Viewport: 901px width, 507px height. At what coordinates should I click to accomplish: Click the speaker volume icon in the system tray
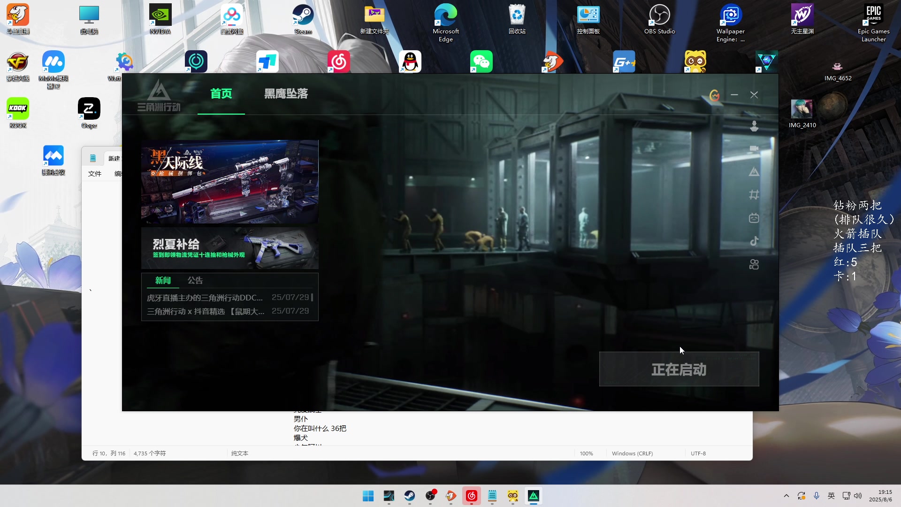coord(858,496)
